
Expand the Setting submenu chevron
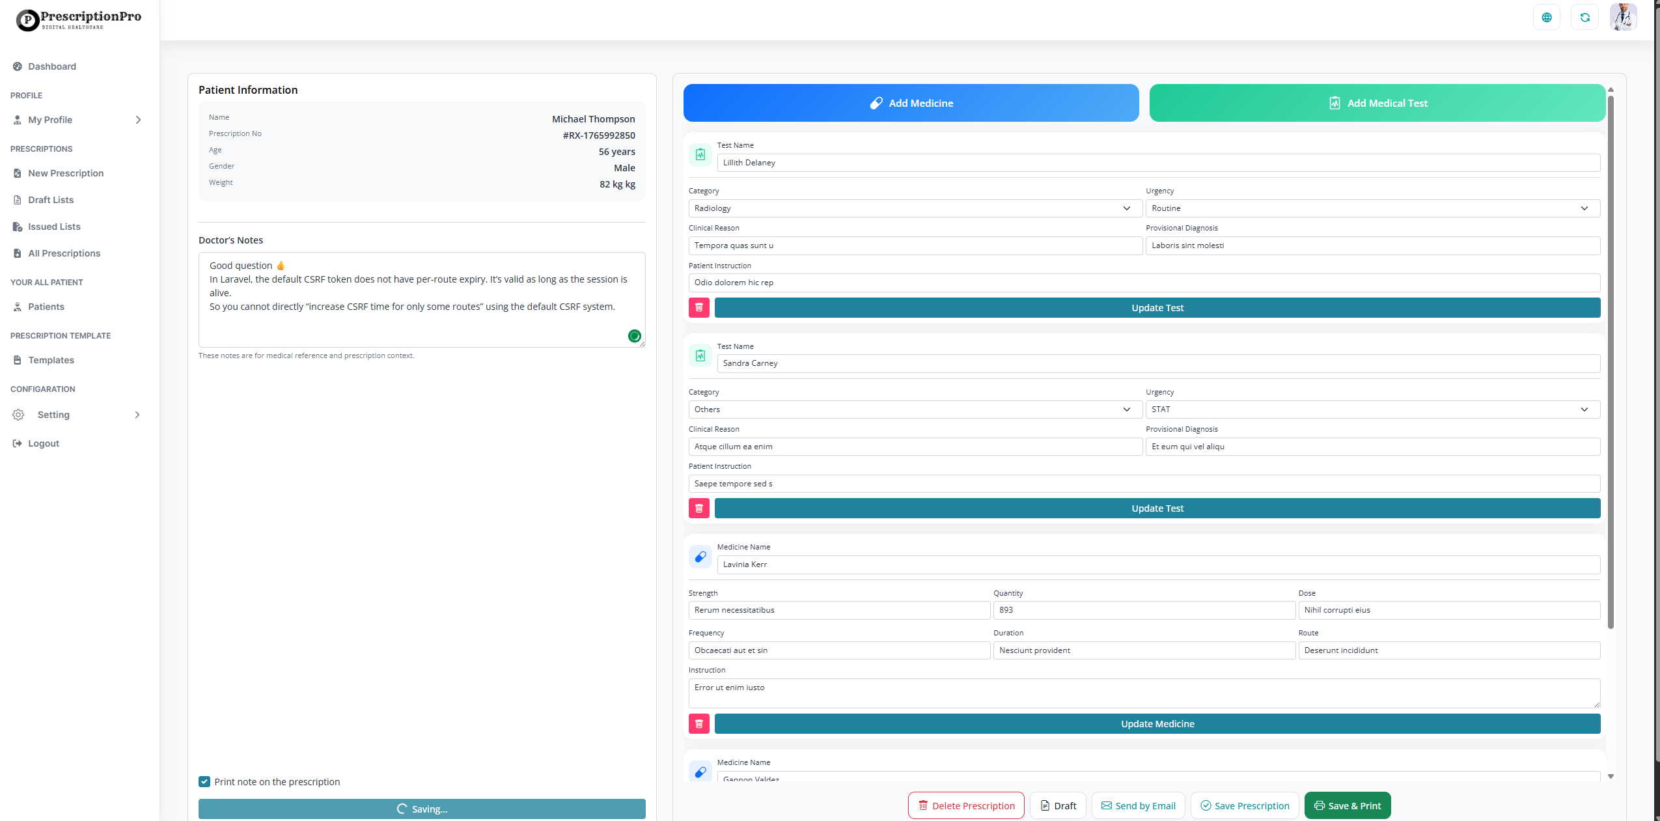tap(137, 415)
